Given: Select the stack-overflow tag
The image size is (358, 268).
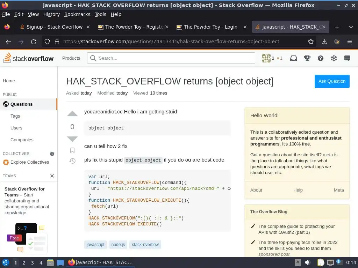Looking at the screenshot, I should 145,245.
